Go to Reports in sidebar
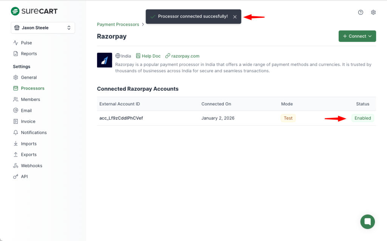 tap(29, 54)
